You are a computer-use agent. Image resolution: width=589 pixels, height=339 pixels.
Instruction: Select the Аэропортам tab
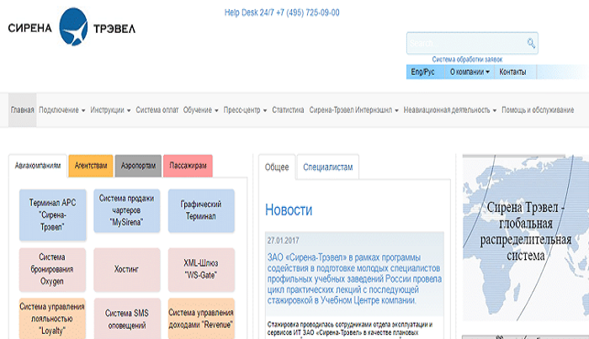coord(139,167)
